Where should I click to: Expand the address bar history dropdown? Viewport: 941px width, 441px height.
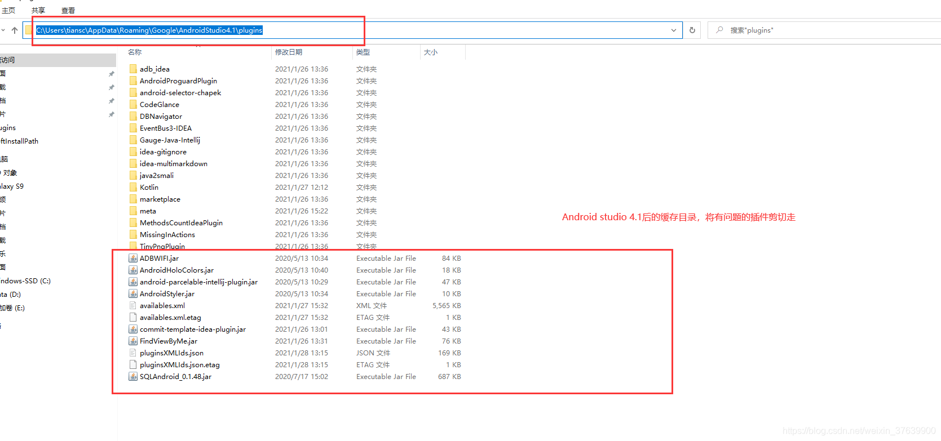673,30
